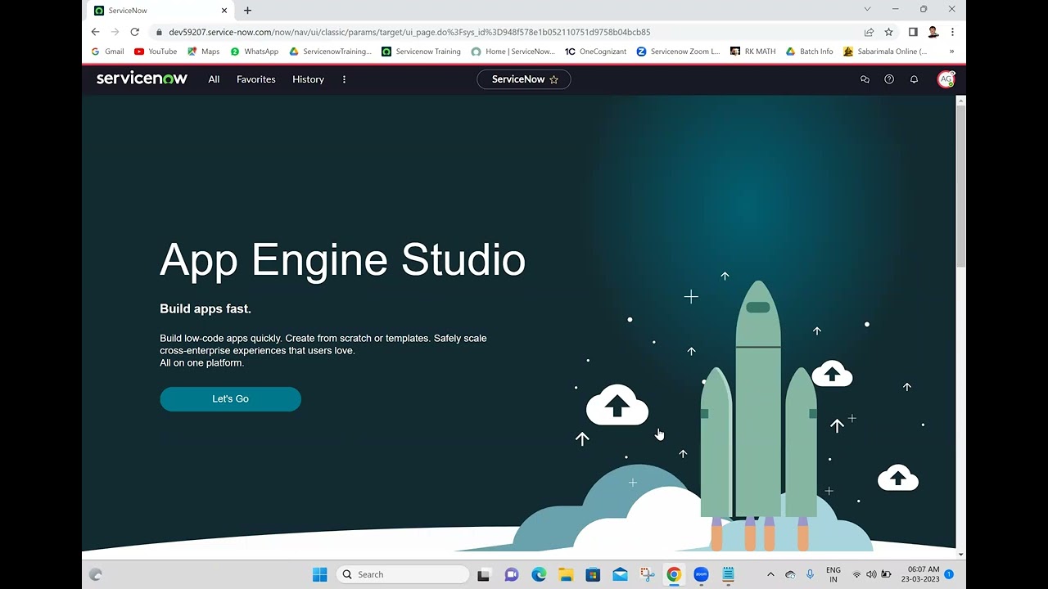Open the Batch Info bookmark
This screenshot has width=1048, height=589.
pyautogui.click(x=809, y=52)
